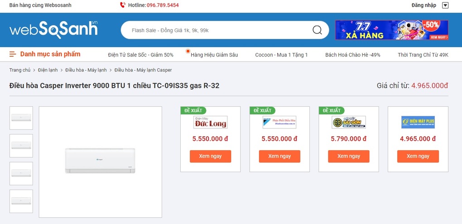Viewport: 462px width, 224px height.
Task: Click the search magnifier icon
Action: 317,30
